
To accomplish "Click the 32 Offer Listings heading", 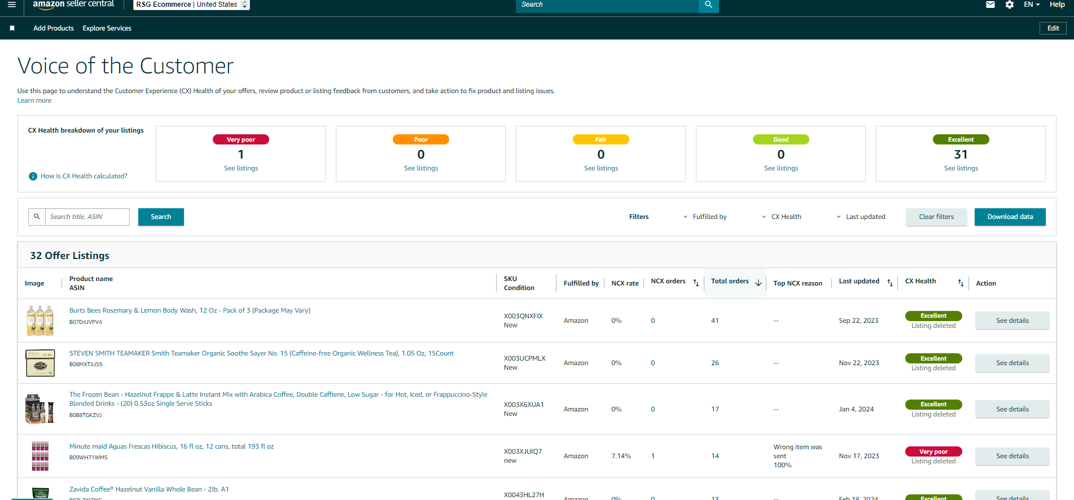I will [x=70, y=256].
